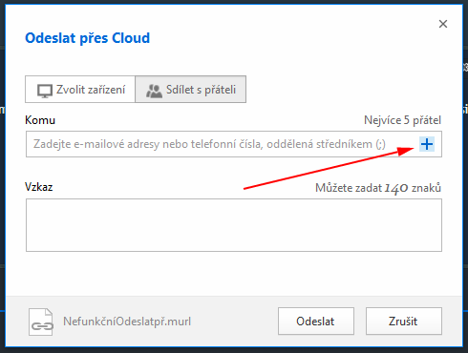
Task: Click the Nejvíce 5 přátel hint
Action: (x=403, y=120)
